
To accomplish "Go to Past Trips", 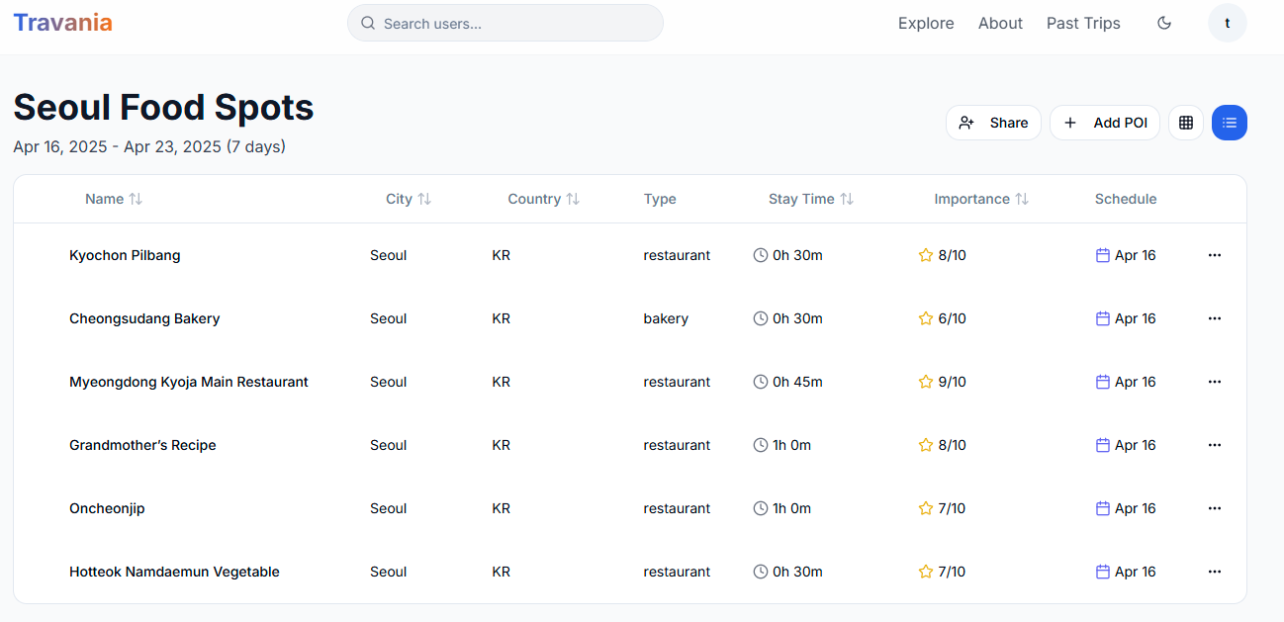I will tap(1083, 24).
